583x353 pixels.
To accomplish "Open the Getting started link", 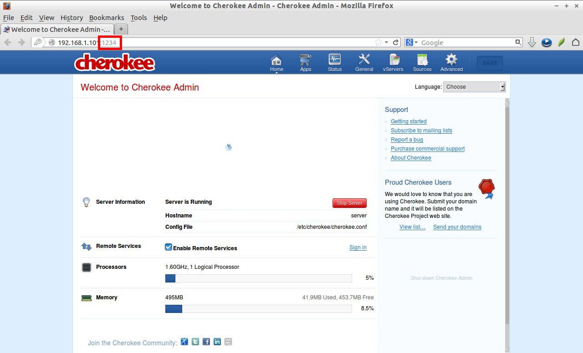I will click(409, 121).
